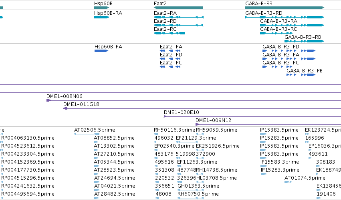Select EST AT05344.5prime
The width and height of the screenshot is (341, 200).
click(x=114, y=162)
